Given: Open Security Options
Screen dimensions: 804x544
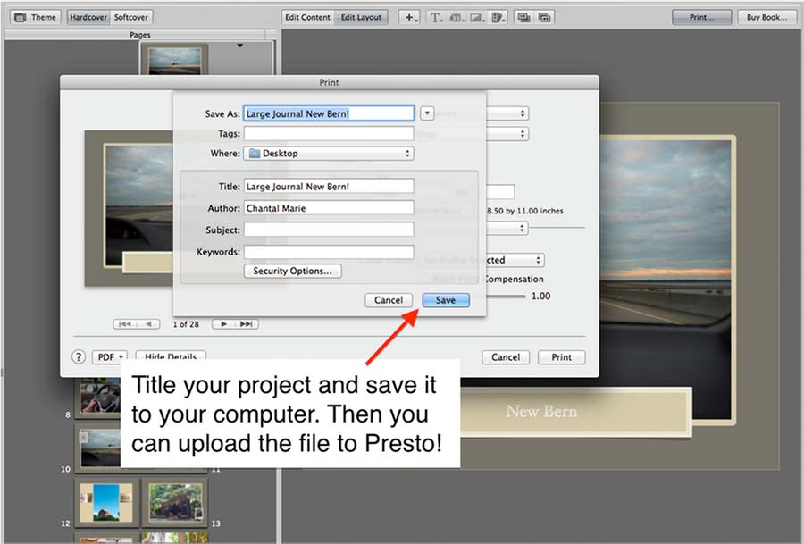Looking at the screenshot, I should click(x=292, y=271).
